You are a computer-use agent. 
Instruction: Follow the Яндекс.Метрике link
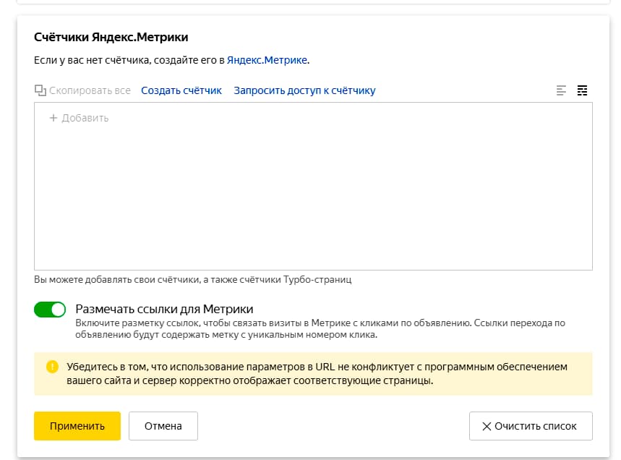pyautogui.click(x=267, y=60)
